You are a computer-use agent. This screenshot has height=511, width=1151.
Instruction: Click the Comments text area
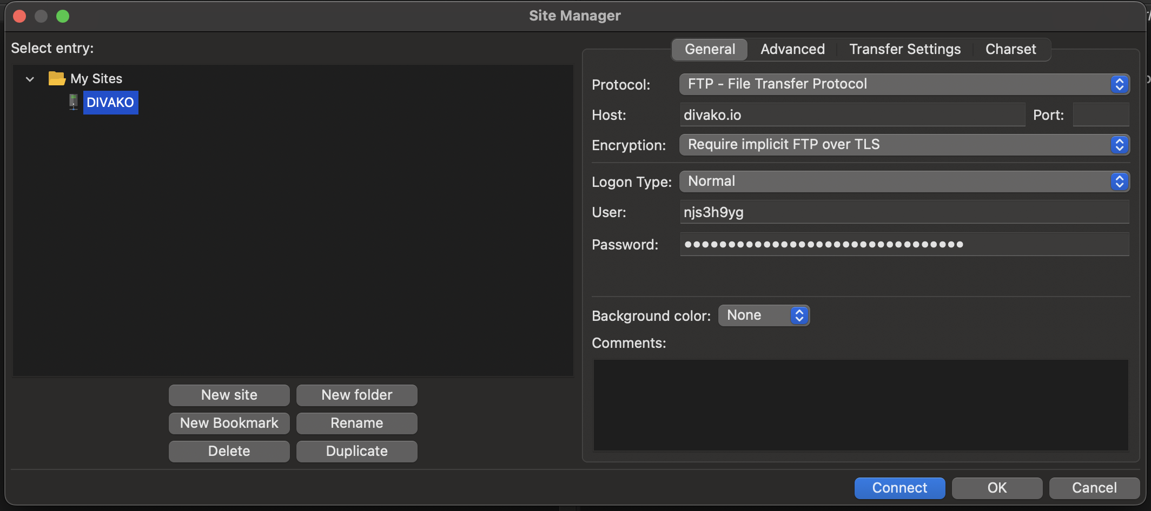(x=861, y=405)
